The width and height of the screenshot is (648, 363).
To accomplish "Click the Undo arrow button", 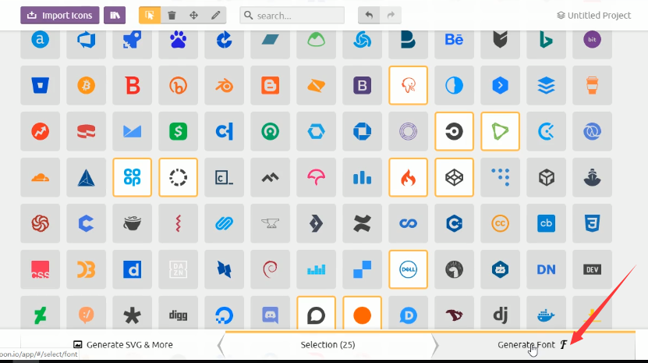I will 369,16.
